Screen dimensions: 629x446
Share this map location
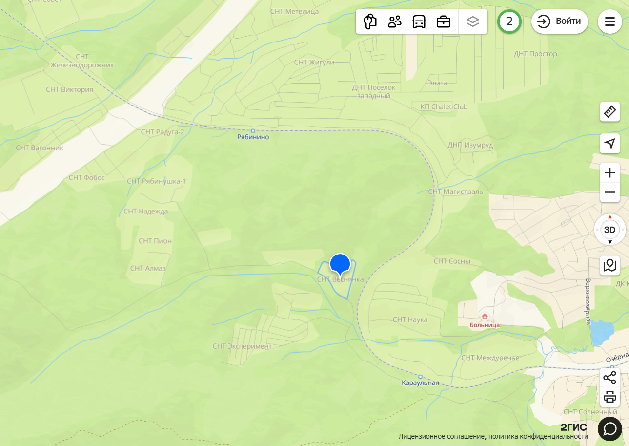610,378
